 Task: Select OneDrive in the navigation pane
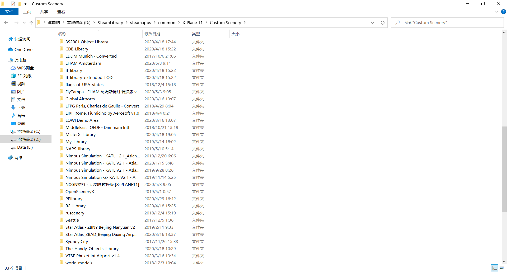click(x=21, y=50)
